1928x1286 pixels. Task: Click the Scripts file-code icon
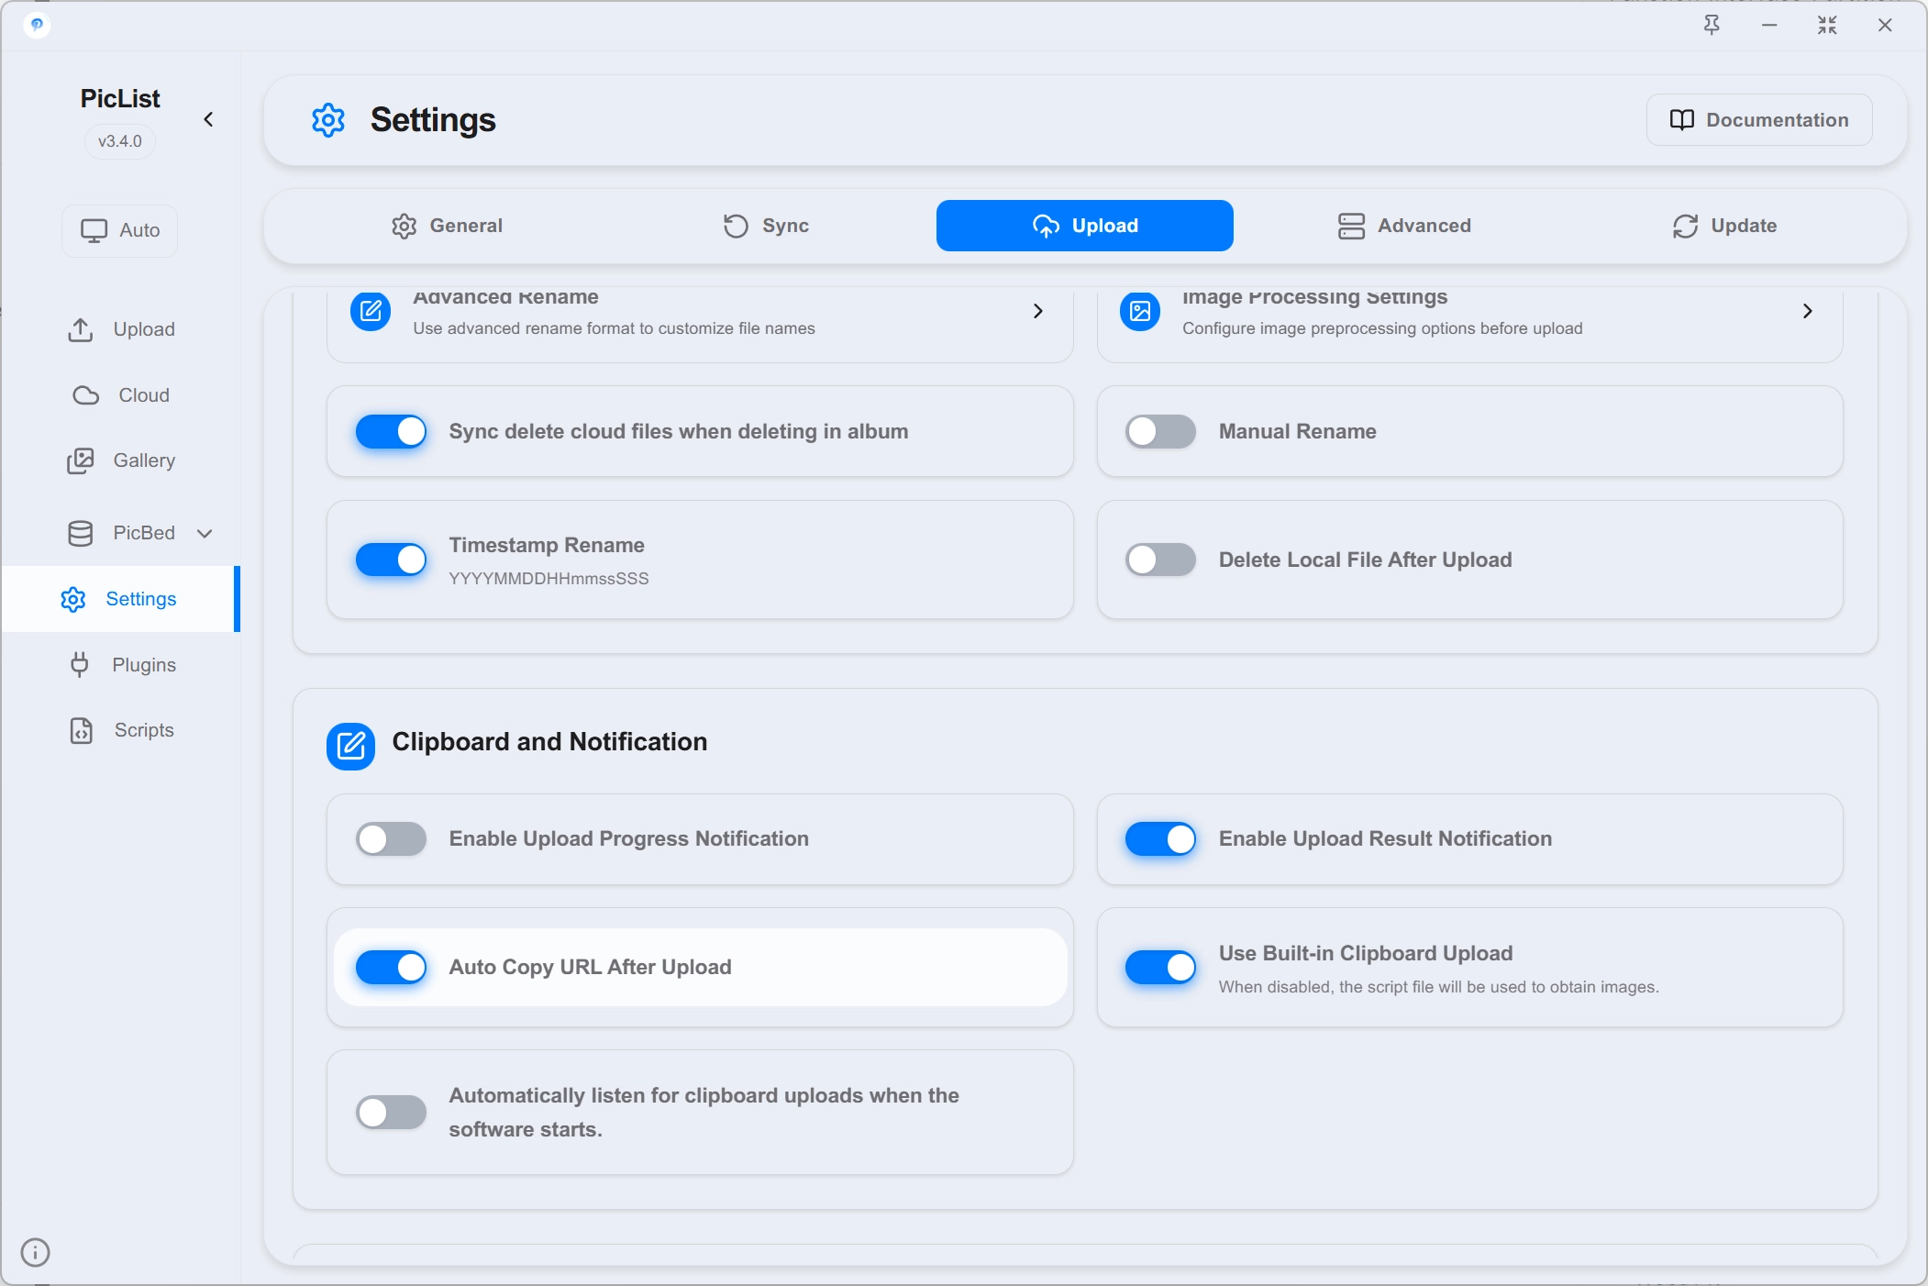tap(82, 730)
